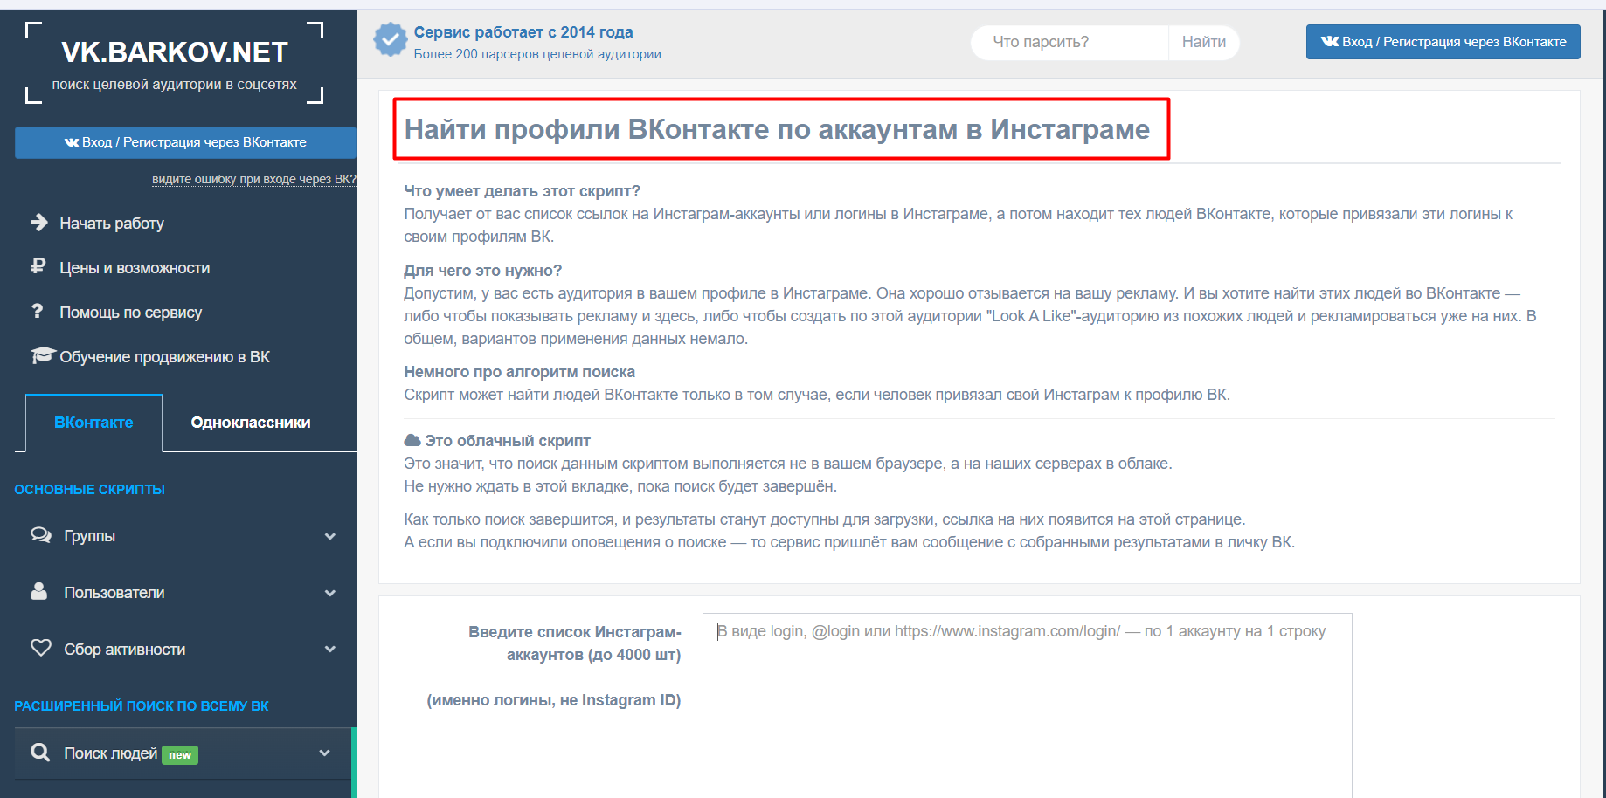This screenshot has height=798, width=1606.
Task: Click the VK logo icon in top-right login button
Action: pos(1330,41)
